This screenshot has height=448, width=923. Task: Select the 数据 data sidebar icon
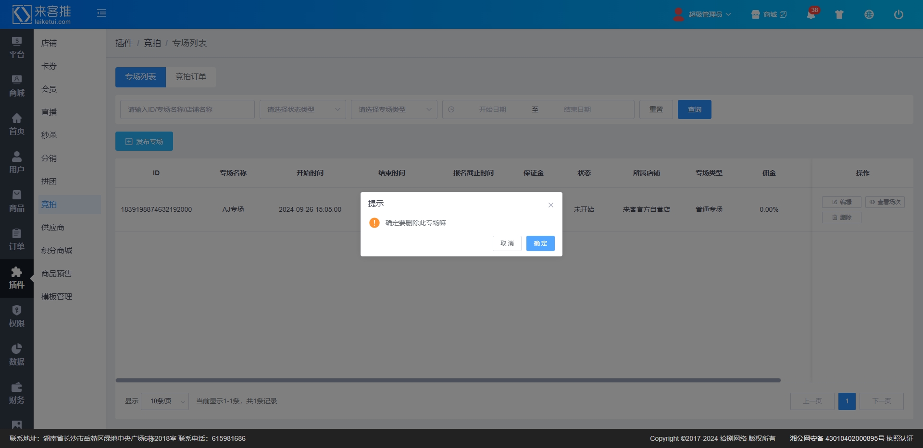coord(17,354)
